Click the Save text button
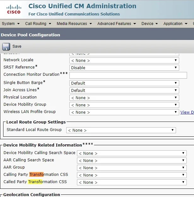Image resolution: width=194 pixels, height=197 pixels. coord(17,46)
